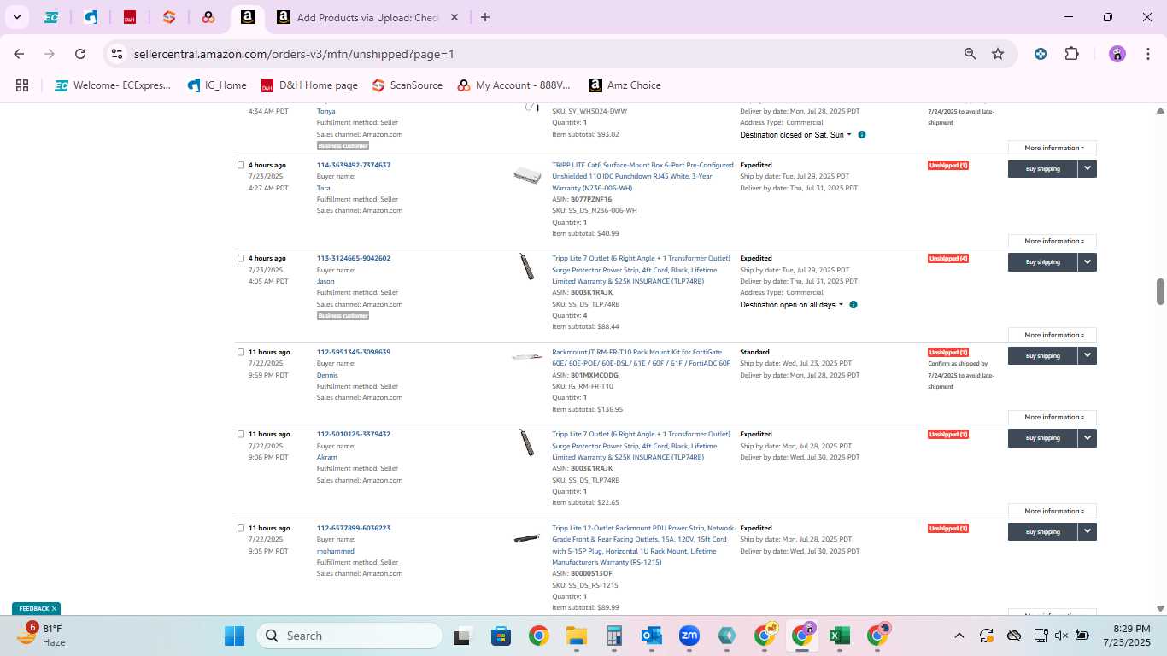The height and width of the screenshot is (656, 1167).
Task: Open the Chrome profile avatar
Action: tap(1117, 54)
